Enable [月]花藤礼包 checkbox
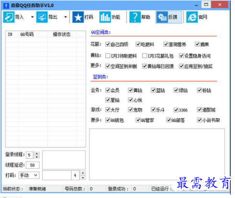This screenshot has width=235, height=198. tap(144, 56)
